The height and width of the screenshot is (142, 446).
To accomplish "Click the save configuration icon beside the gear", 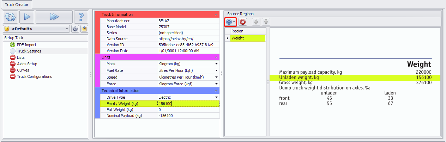I will 84,29.
